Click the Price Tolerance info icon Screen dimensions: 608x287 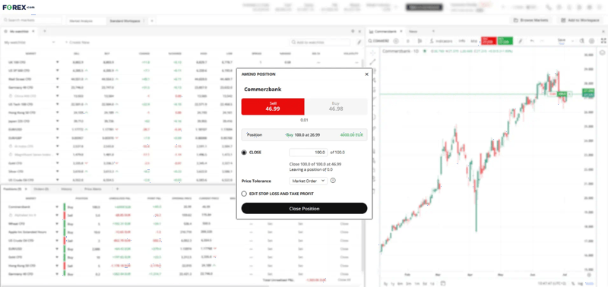(x=333, y=181)
